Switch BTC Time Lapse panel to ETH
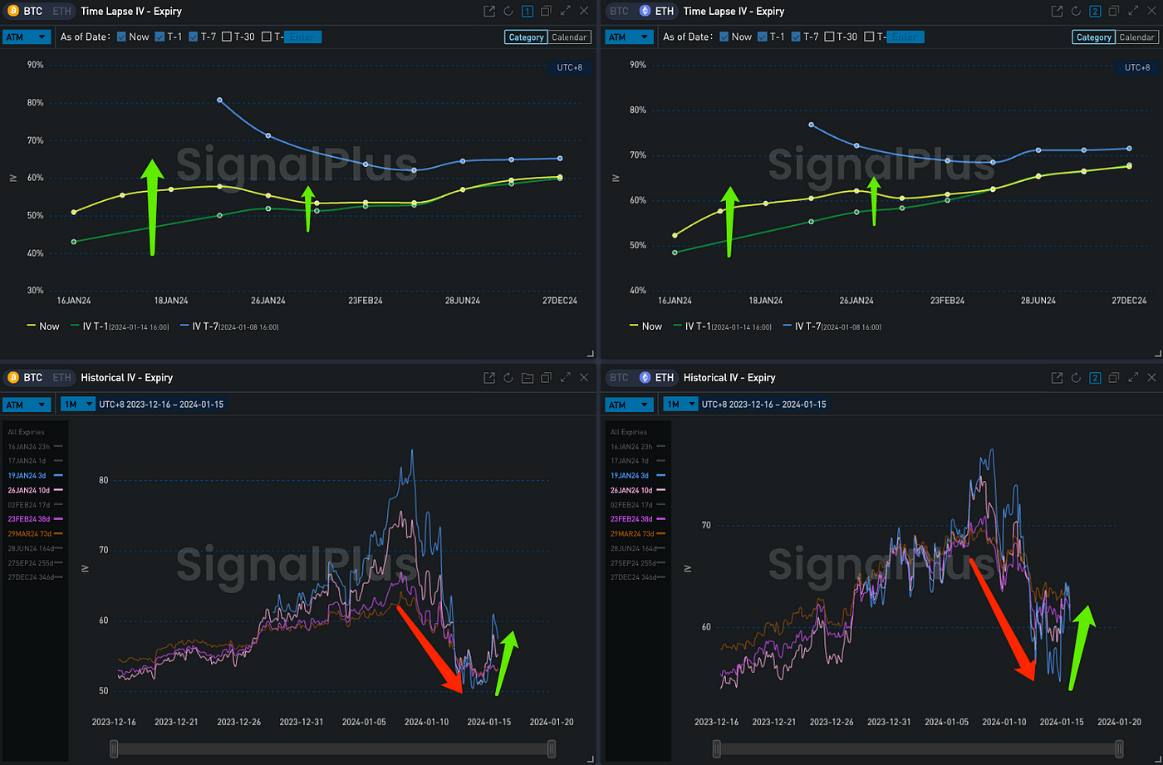The image size is (1163, 765). tap(61, 12)
